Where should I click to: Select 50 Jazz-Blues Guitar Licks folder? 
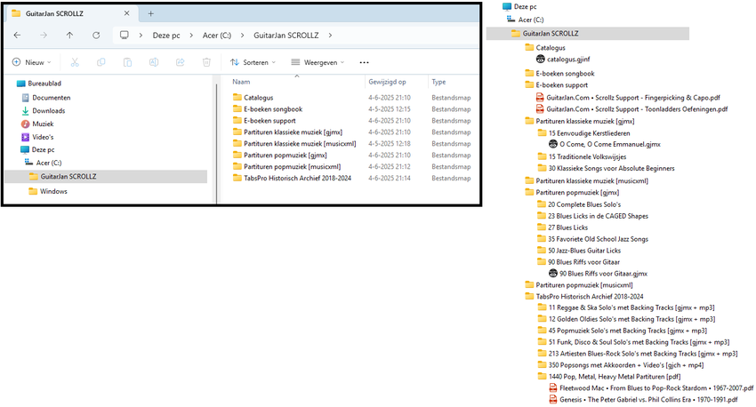tap(579, 251)
